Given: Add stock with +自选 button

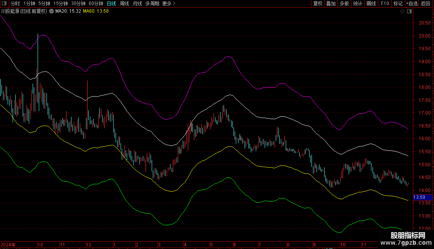Looking at the screenshot, I should (412, 3).
